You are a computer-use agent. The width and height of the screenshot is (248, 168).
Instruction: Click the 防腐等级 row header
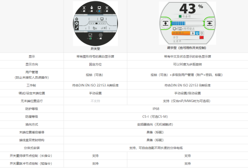point(32,116)
